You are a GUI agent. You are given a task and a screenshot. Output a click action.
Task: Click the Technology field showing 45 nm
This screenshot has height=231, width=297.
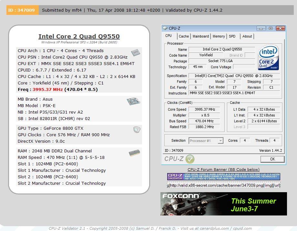coord(198,67)
